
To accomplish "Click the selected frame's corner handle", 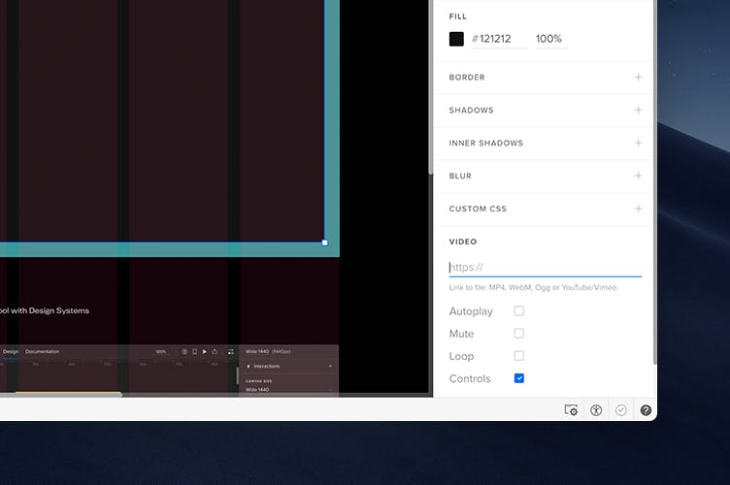I will [325, 242].
